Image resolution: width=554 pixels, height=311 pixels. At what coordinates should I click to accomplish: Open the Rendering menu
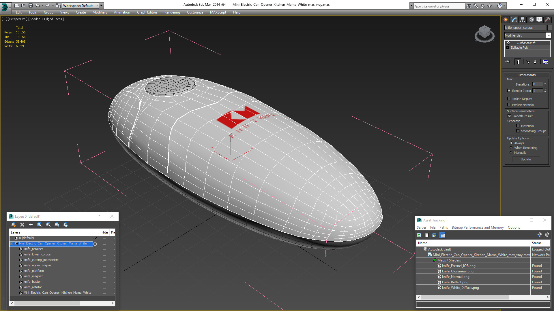(x=172, y=12)
